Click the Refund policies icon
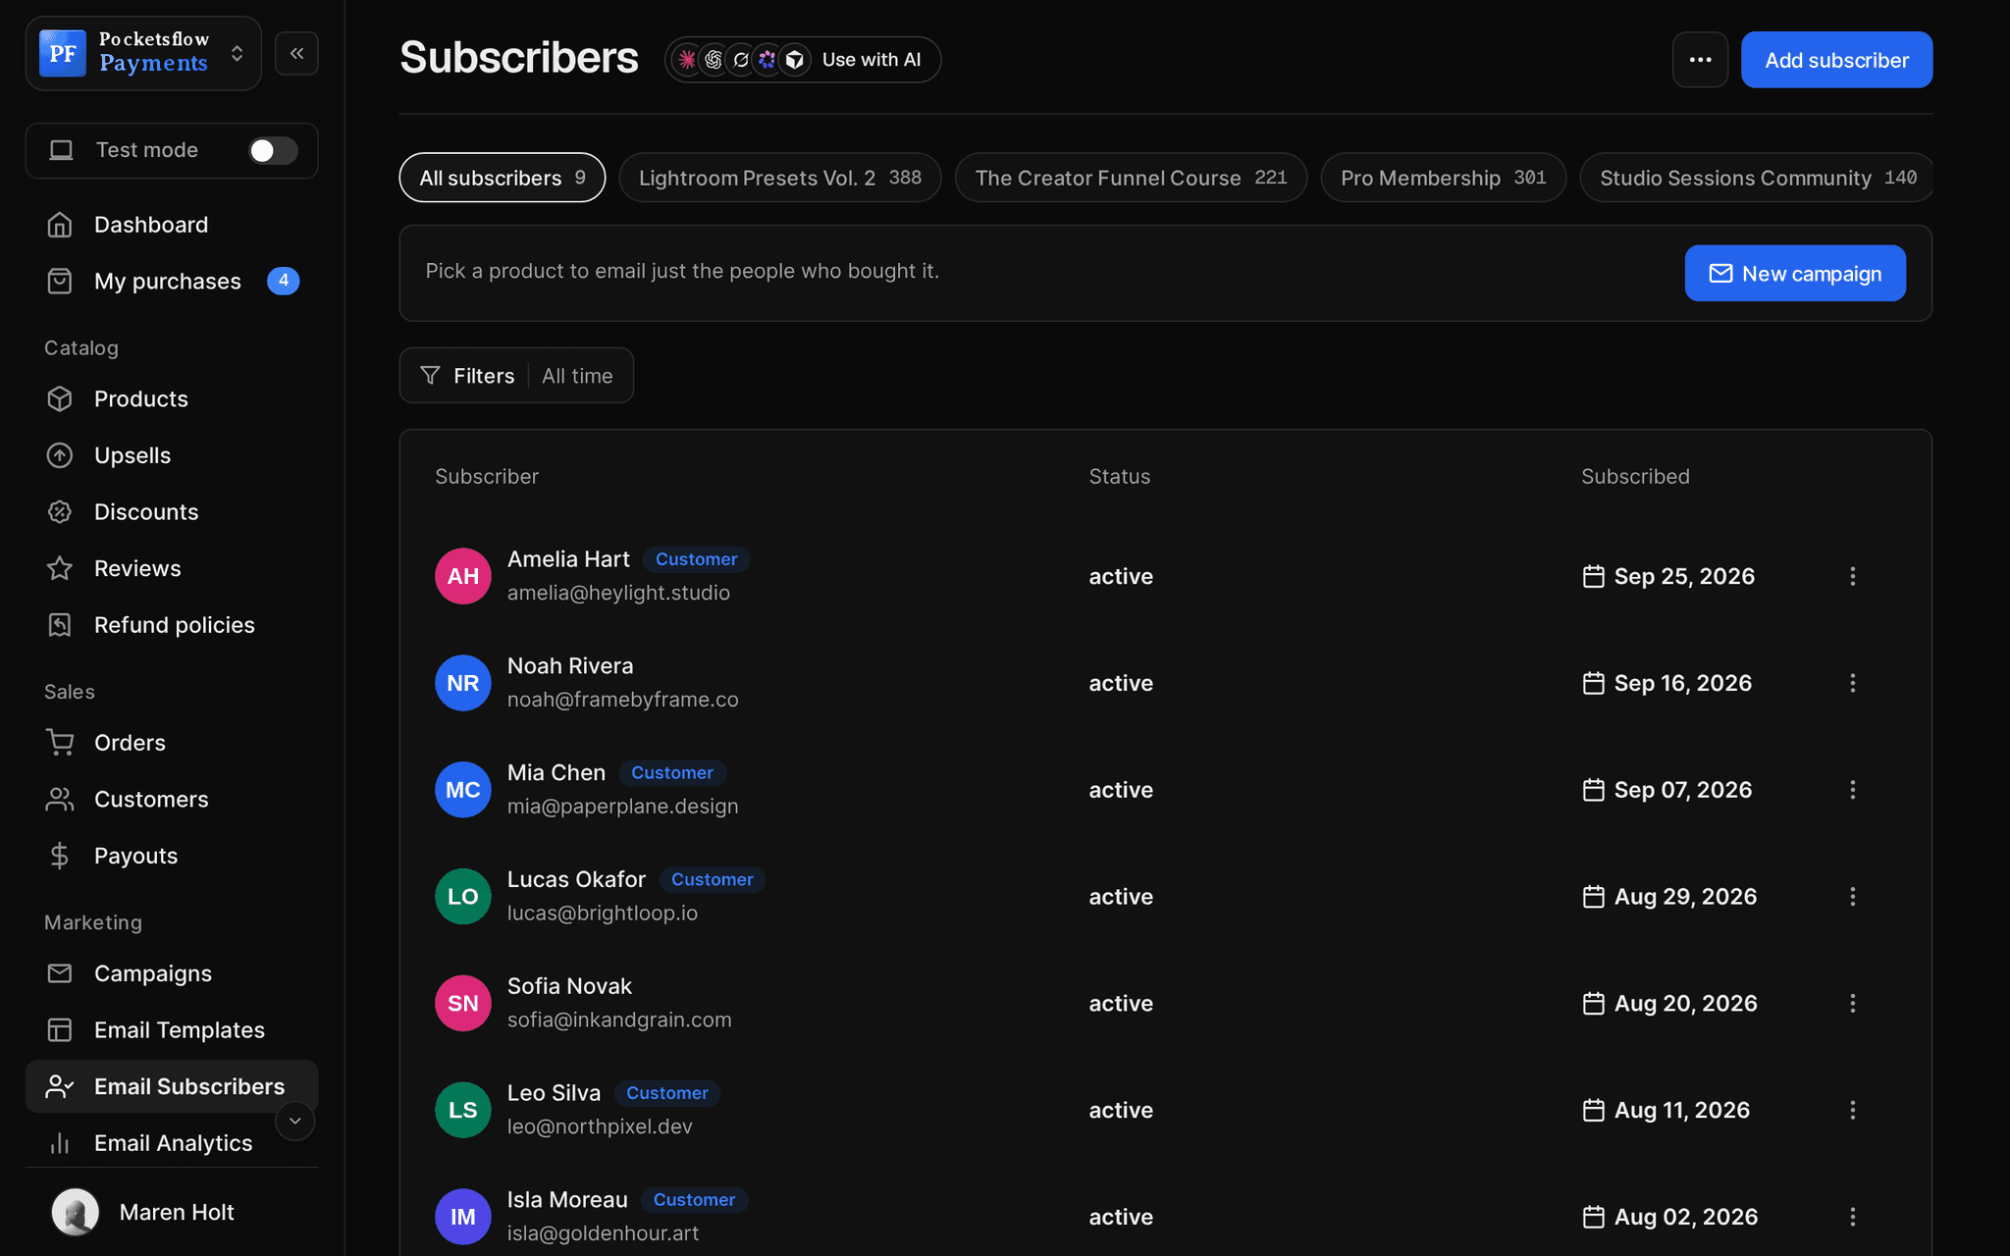Image resolution: width=2010 pixels, height=1256 pixels. 60,625
